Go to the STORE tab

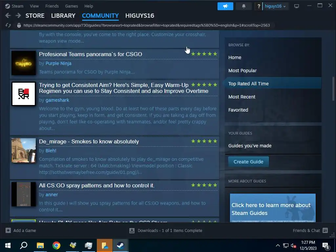click(35, 16)
